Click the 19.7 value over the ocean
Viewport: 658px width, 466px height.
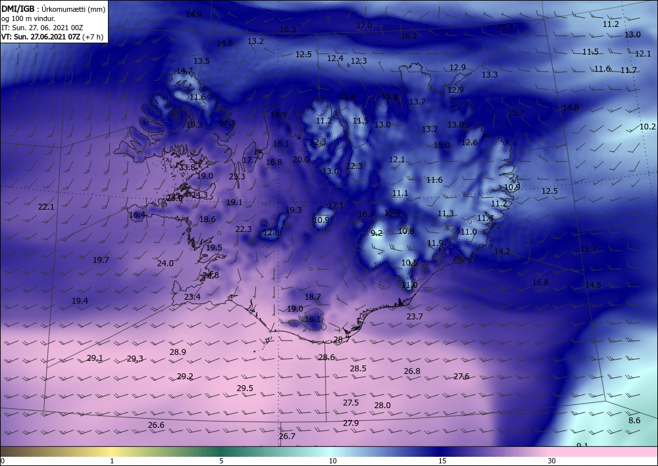pos(101,260)
